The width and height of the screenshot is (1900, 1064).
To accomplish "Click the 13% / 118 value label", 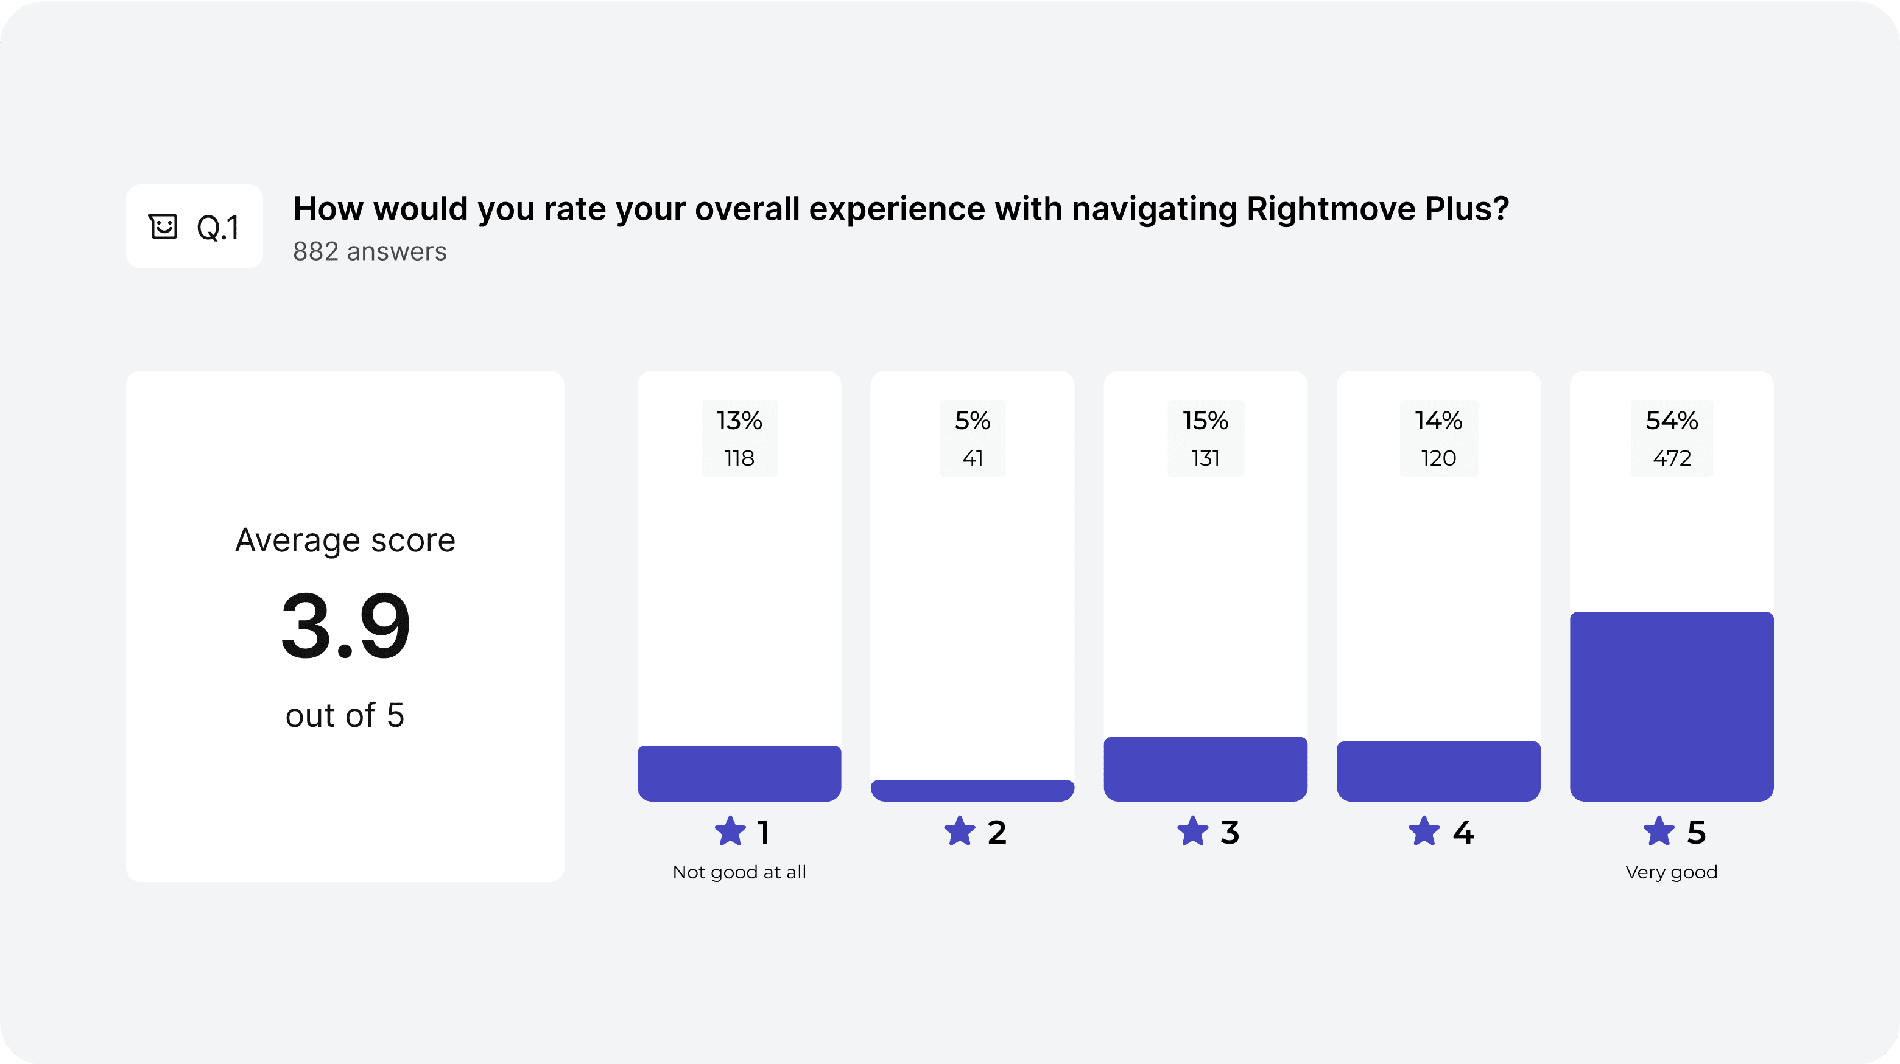I will tap(739, 438).
